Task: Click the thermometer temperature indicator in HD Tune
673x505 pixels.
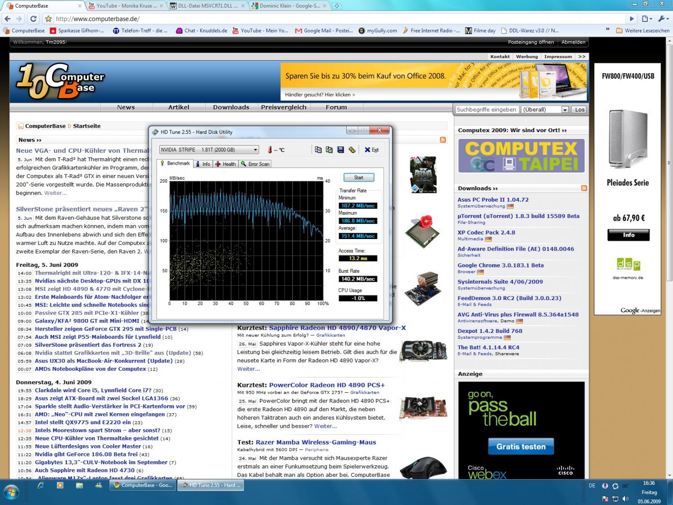Action: [270, 150]
